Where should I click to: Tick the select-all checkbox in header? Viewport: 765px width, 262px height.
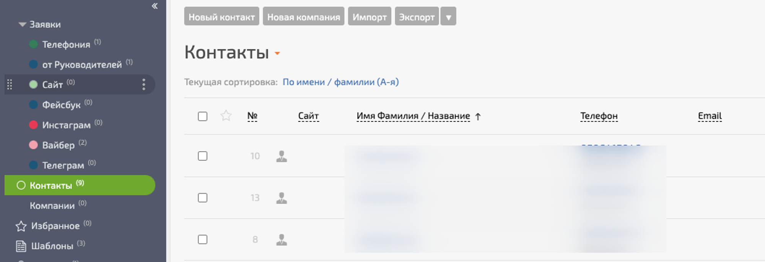point(202,116)
